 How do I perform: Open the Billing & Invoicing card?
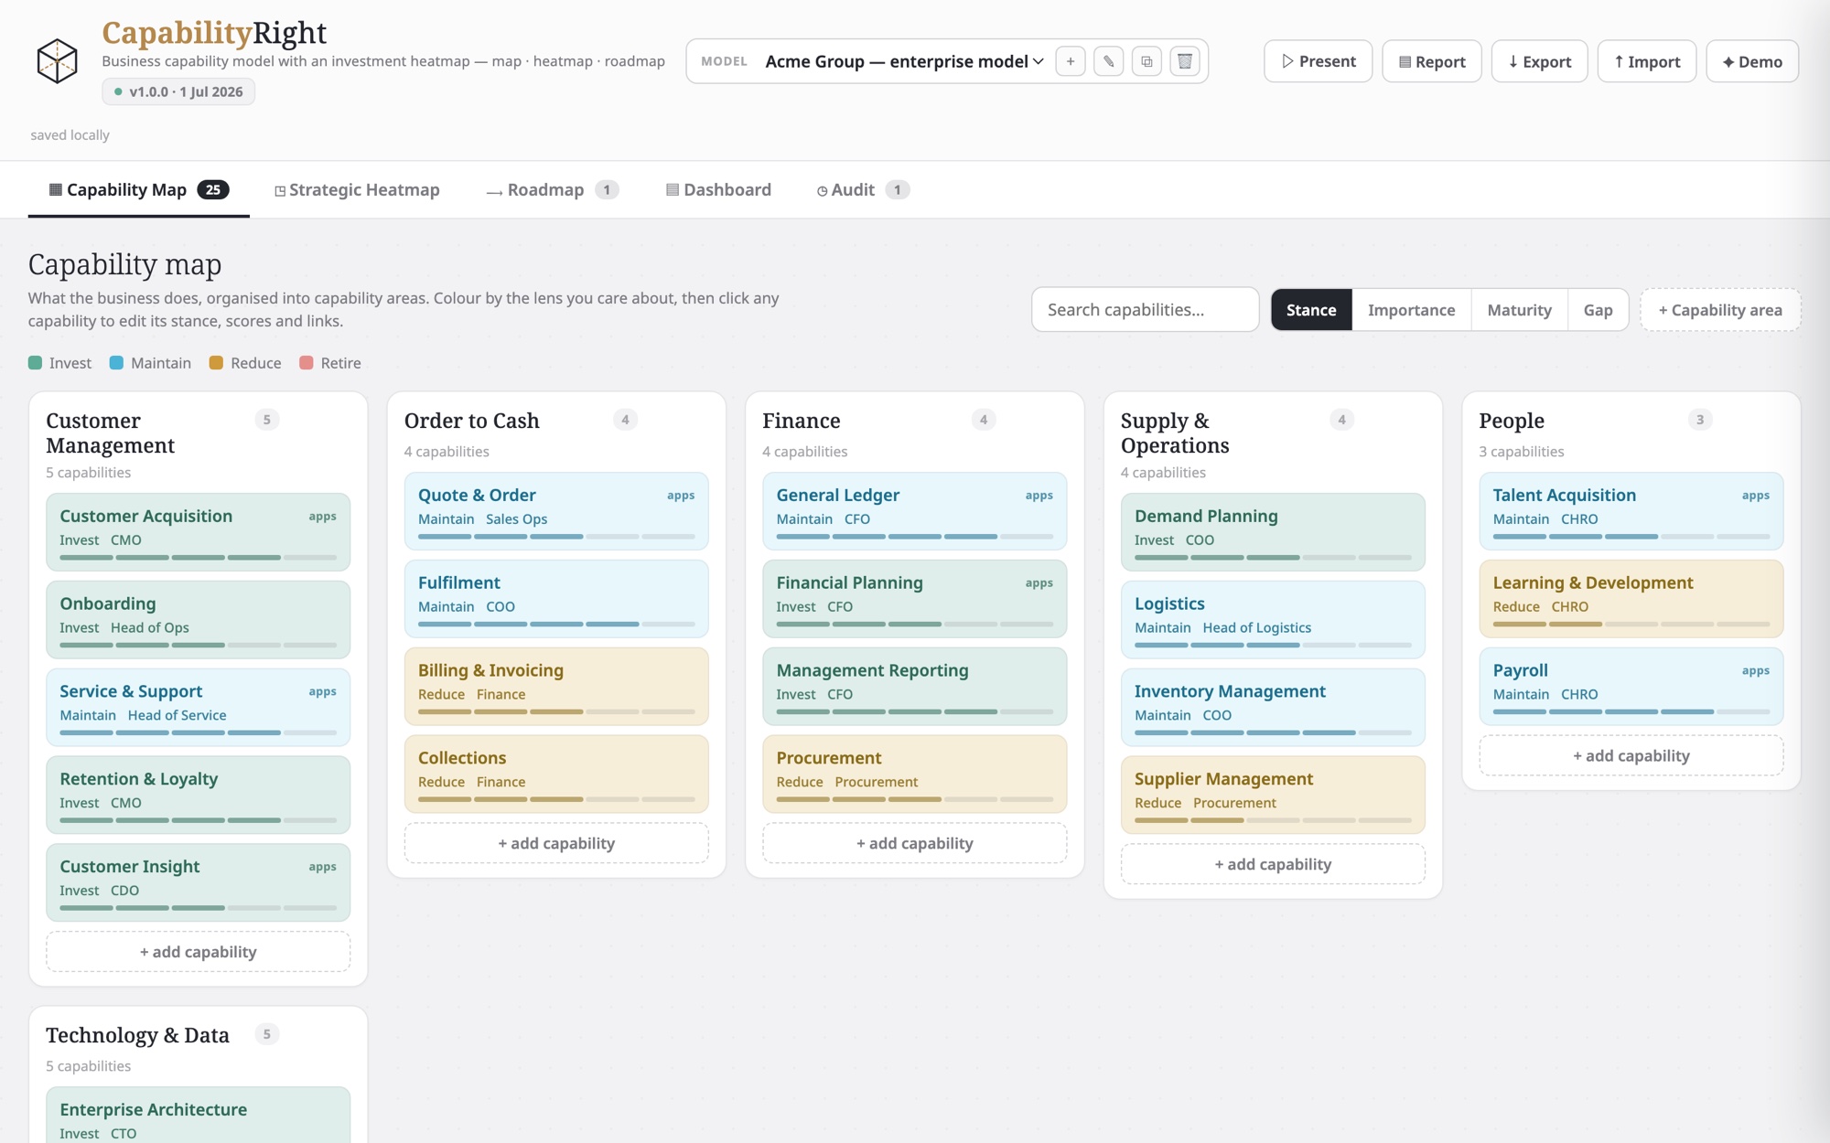556,686
